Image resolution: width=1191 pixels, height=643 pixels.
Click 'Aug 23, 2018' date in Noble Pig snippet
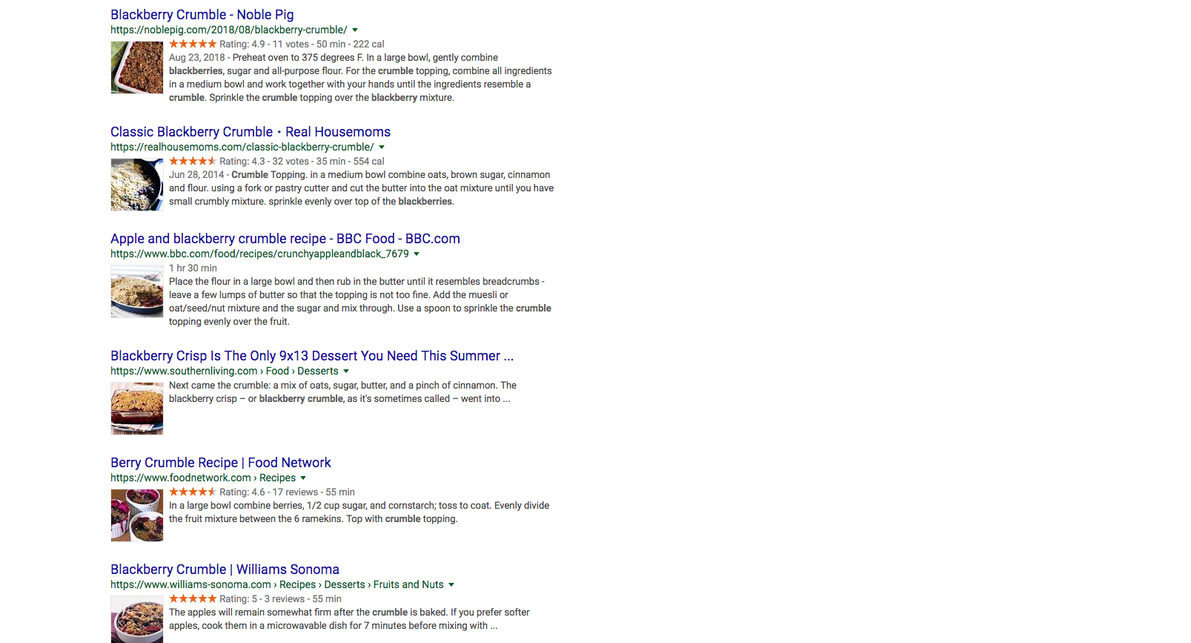(x=197, y=58)
